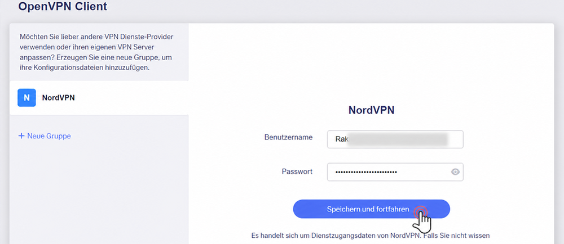Click the Benutzername field label
This screenshot has width=564, height=244.
[x=288, y=137]
